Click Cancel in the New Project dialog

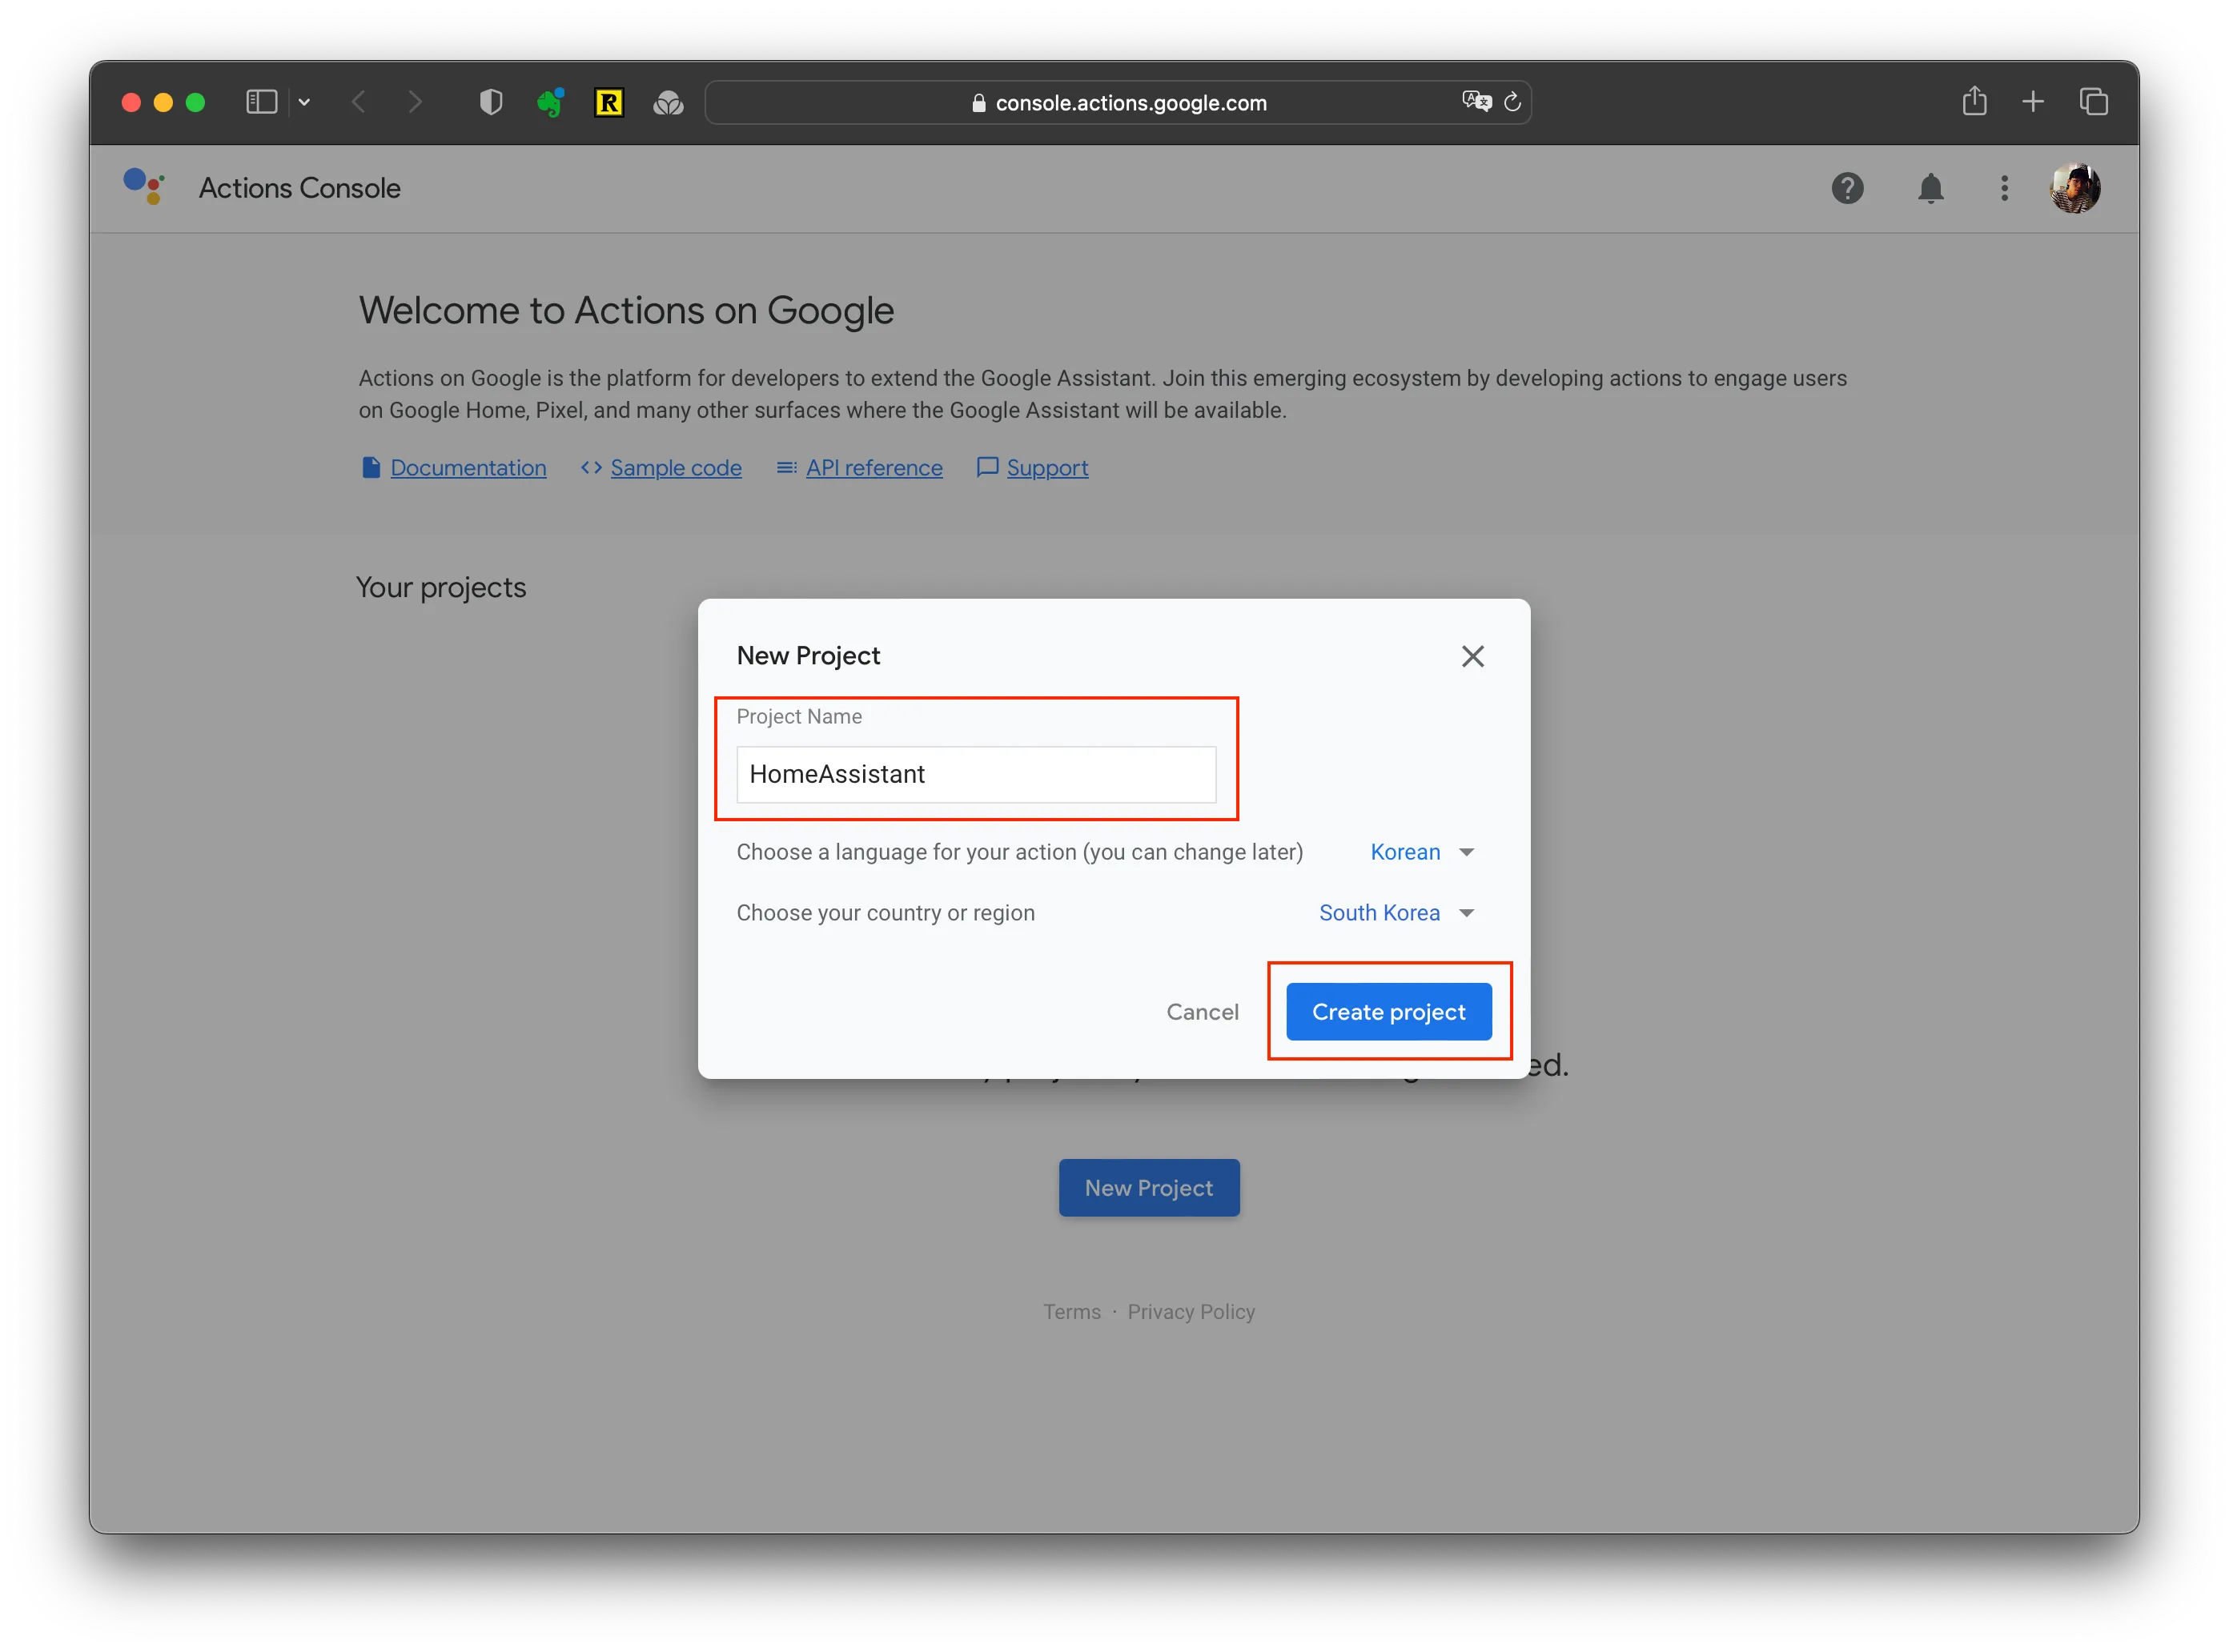click(x=1202, y=1012)
